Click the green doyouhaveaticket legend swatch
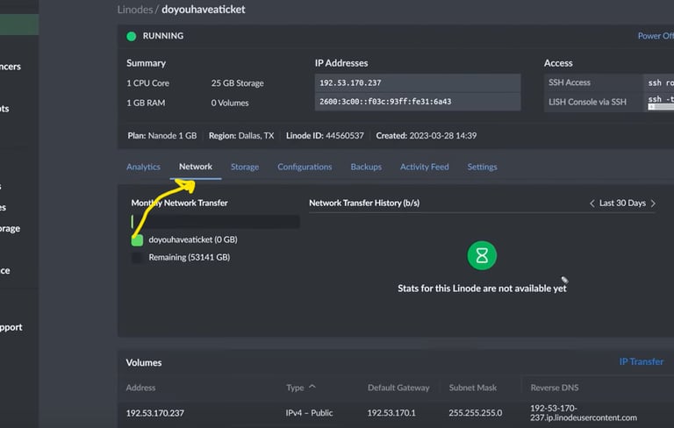 pyautogui.click(x=137, y=240)
